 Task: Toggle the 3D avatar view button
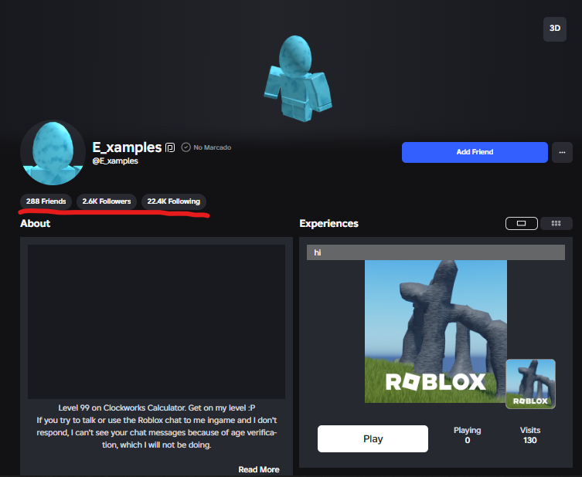(554, 29)
